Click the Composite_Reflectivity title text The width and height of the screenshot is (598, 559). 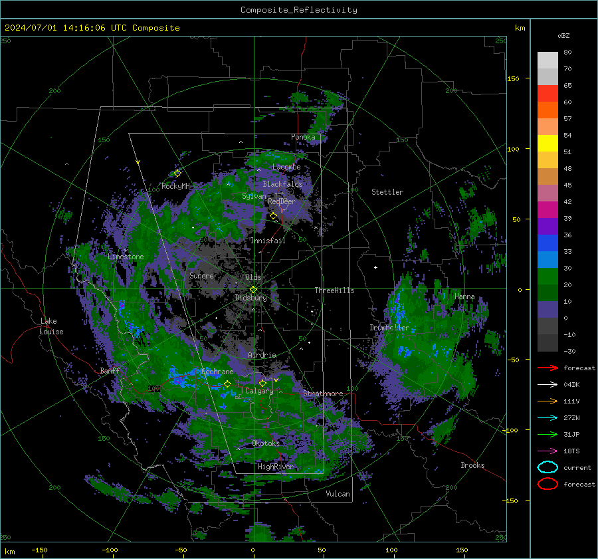(x=299, y=10)
